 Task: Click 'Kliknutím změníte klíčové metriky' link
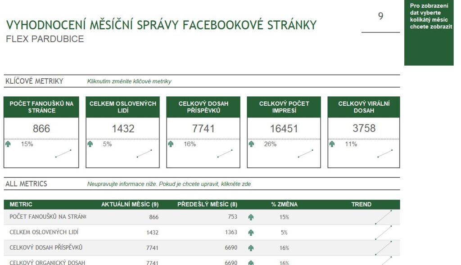pyautogui.click(x=129, y=81)
